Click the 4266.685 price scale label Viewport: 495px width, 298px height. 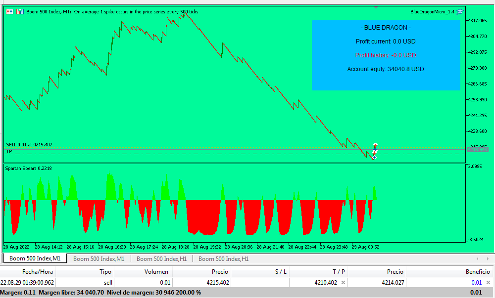[x=477, y=84]
